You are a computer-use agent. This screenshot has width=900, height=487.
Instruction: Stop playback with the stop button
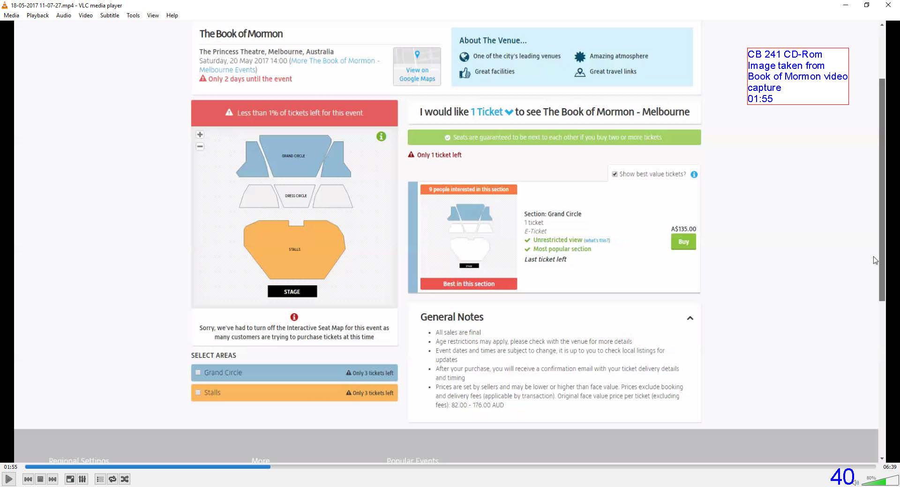click(40, 479)
